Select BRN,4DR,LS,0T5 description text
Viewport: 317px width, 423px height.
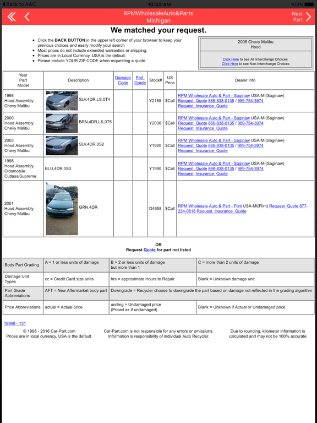tap(95, 122)
